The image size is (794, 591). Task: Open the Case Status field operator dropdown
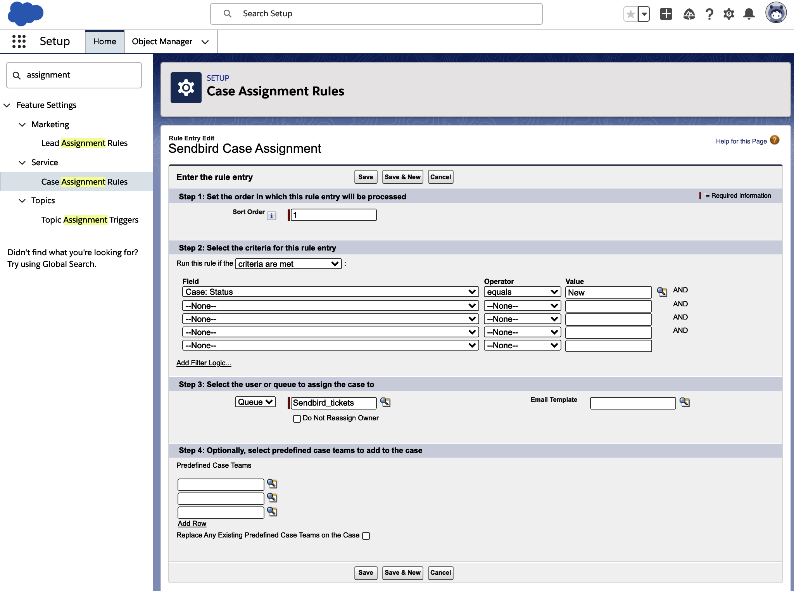click(x=522, y=292)
